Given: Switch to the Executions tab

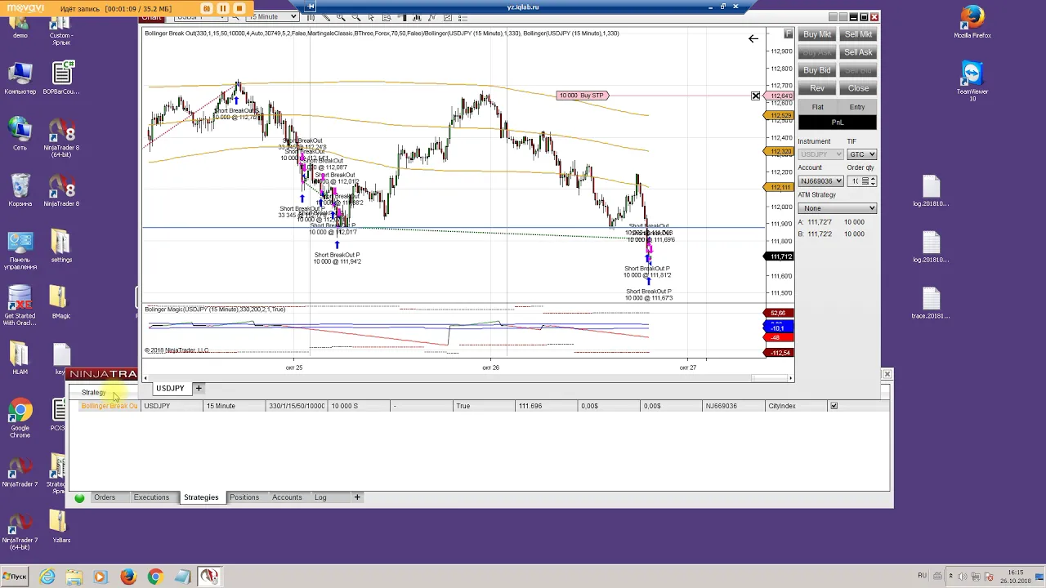Looking at the screenshot, I should coord(151,497).
